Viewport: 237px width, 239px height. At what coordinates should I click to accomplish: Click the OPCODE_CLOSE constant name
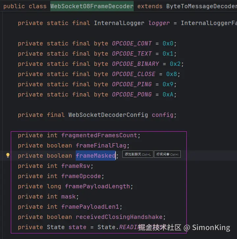tap(134, 74)
